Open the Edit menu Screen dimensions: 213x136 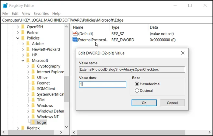point(15,13)
